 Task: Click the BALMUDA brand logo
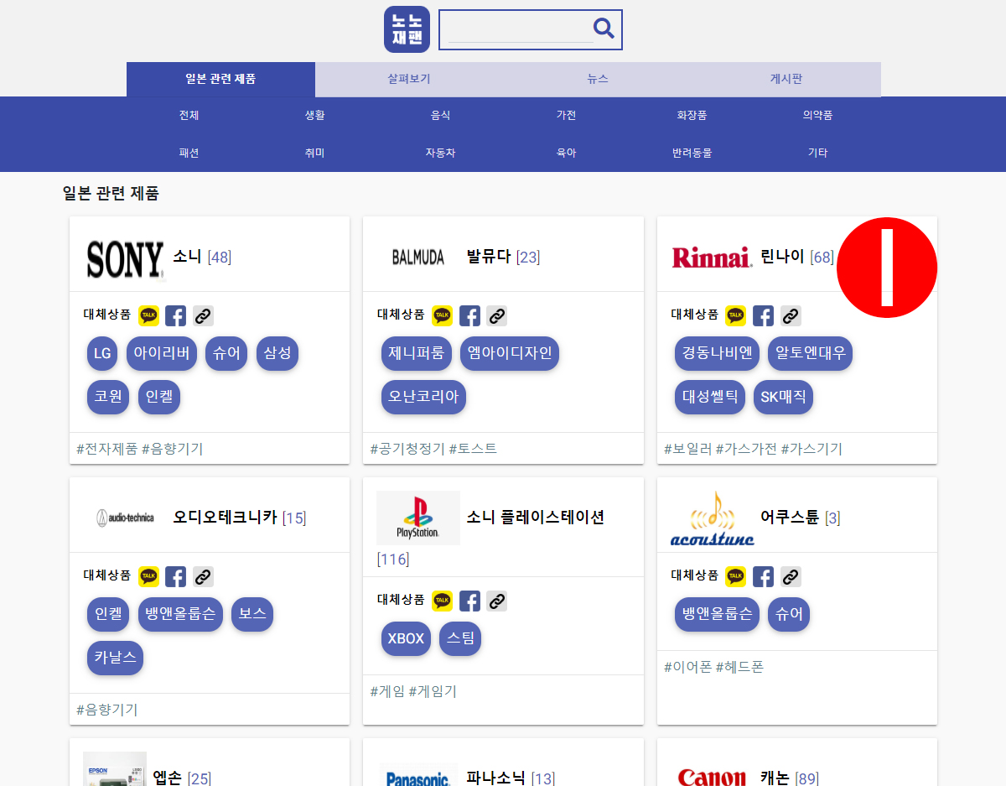418,258
